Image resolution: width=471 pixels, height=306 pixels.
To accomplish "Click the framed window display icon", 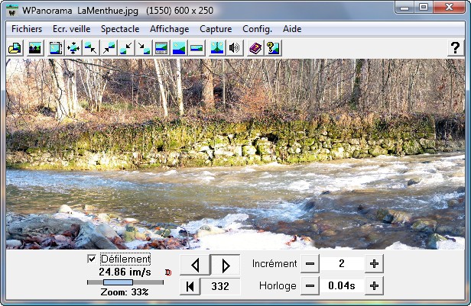I will (161, 48).
